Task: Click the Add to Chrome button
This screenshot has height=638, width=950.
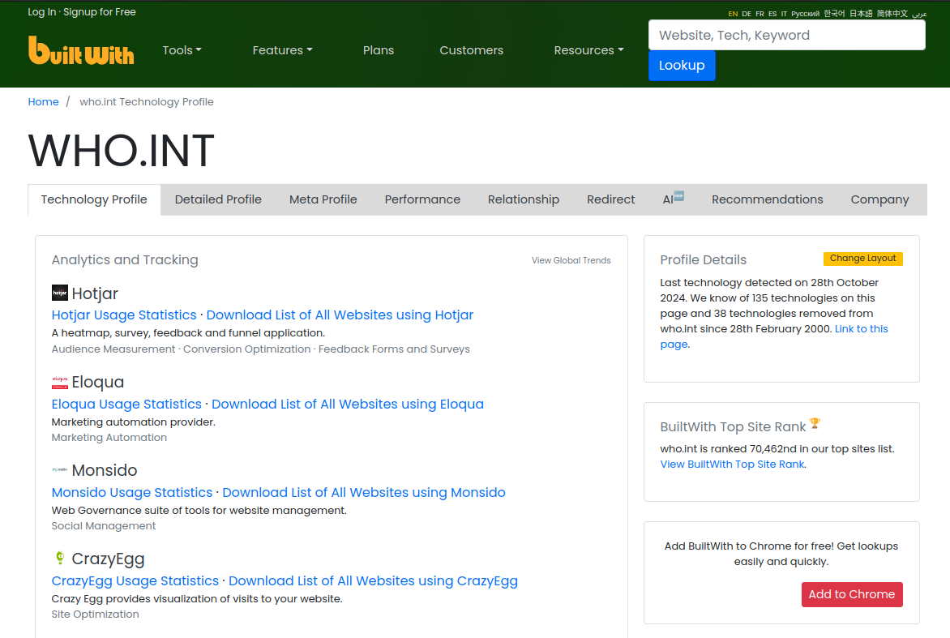Action: pos(852,594)
